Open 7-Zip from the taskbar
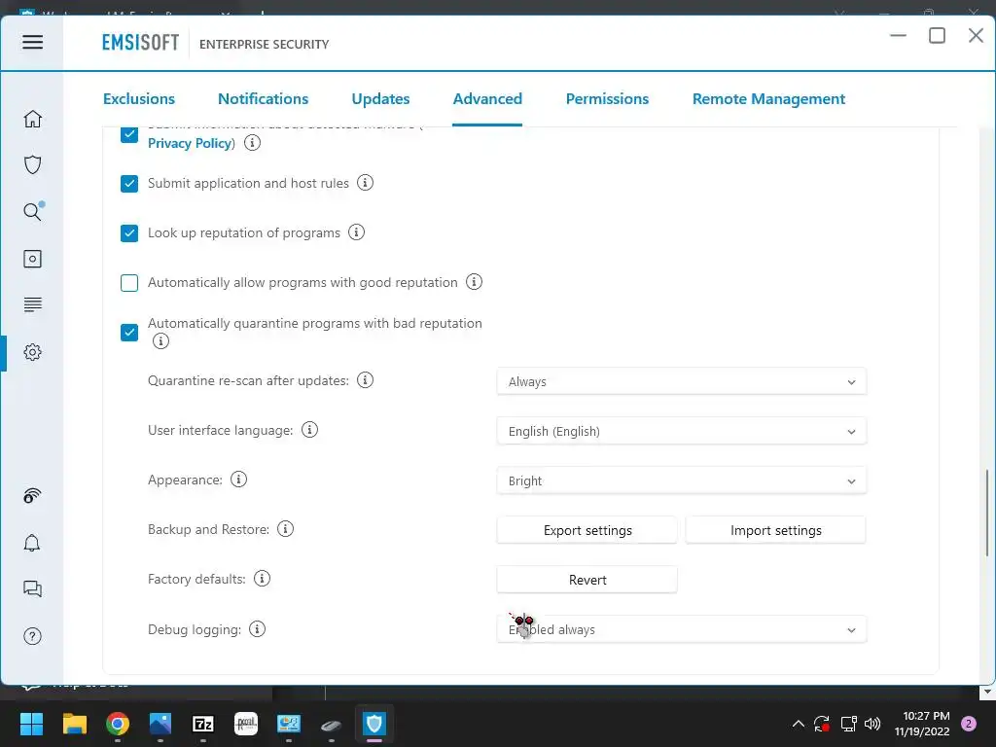The height and width of the screenshot is (747, 996). click(x=202, y=724)
